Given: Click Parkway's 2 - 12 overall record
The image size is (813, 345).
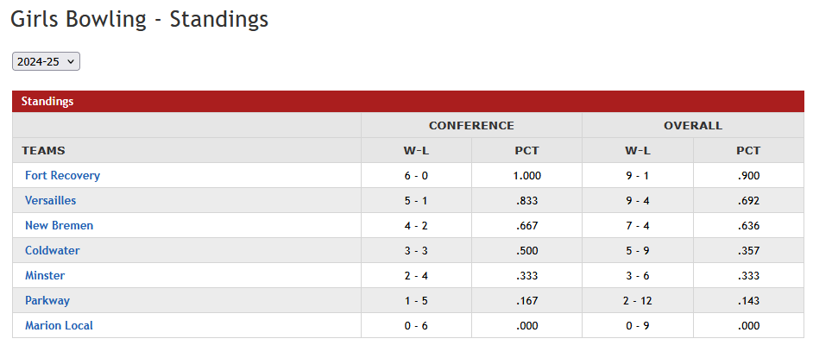Looking at the screenshot, I should point(638,300).
